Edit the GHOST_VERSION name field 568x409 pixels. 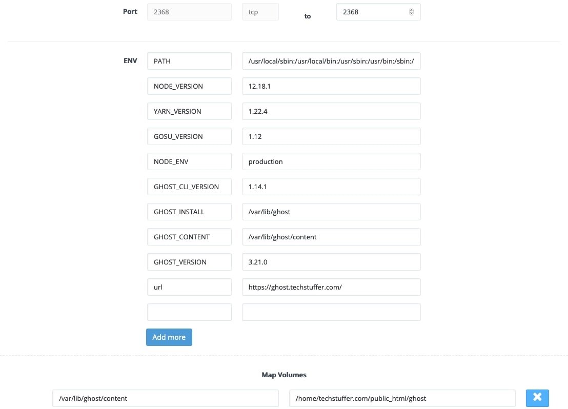click(189, 262)
